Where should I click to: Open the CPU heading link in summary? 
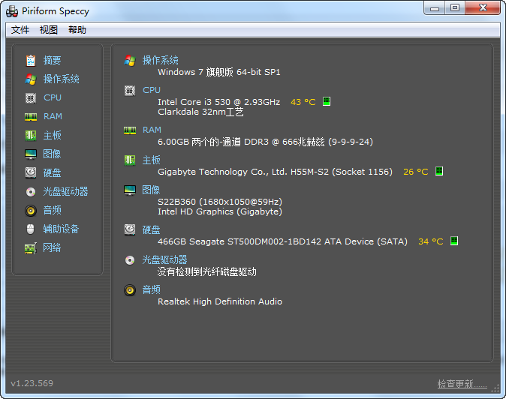tap(152, 90)
